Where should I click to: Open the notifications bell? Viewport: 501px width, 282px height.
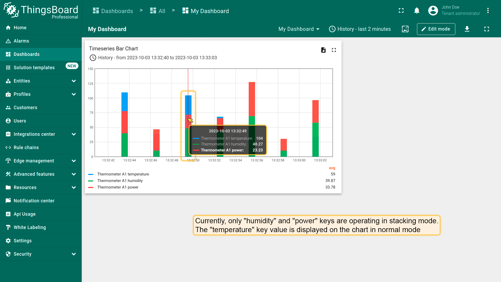pyautogui.click(x=417, y=11)
